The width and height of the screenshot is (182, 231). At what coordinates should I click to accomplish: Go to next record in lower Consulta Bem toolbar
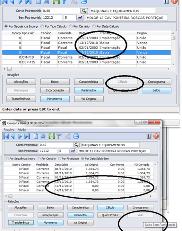(x=20, y=136)
